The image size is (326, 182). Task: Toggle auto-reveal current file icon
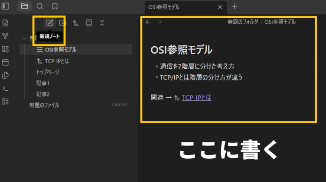tap(89, 23)
